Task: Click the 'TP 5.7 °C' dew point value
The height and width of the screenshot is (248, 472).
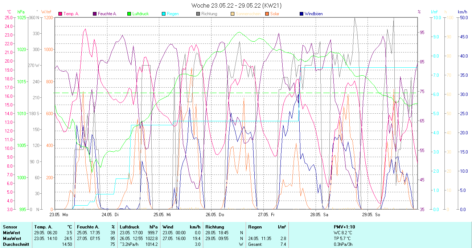Action: tap(343, 239)
